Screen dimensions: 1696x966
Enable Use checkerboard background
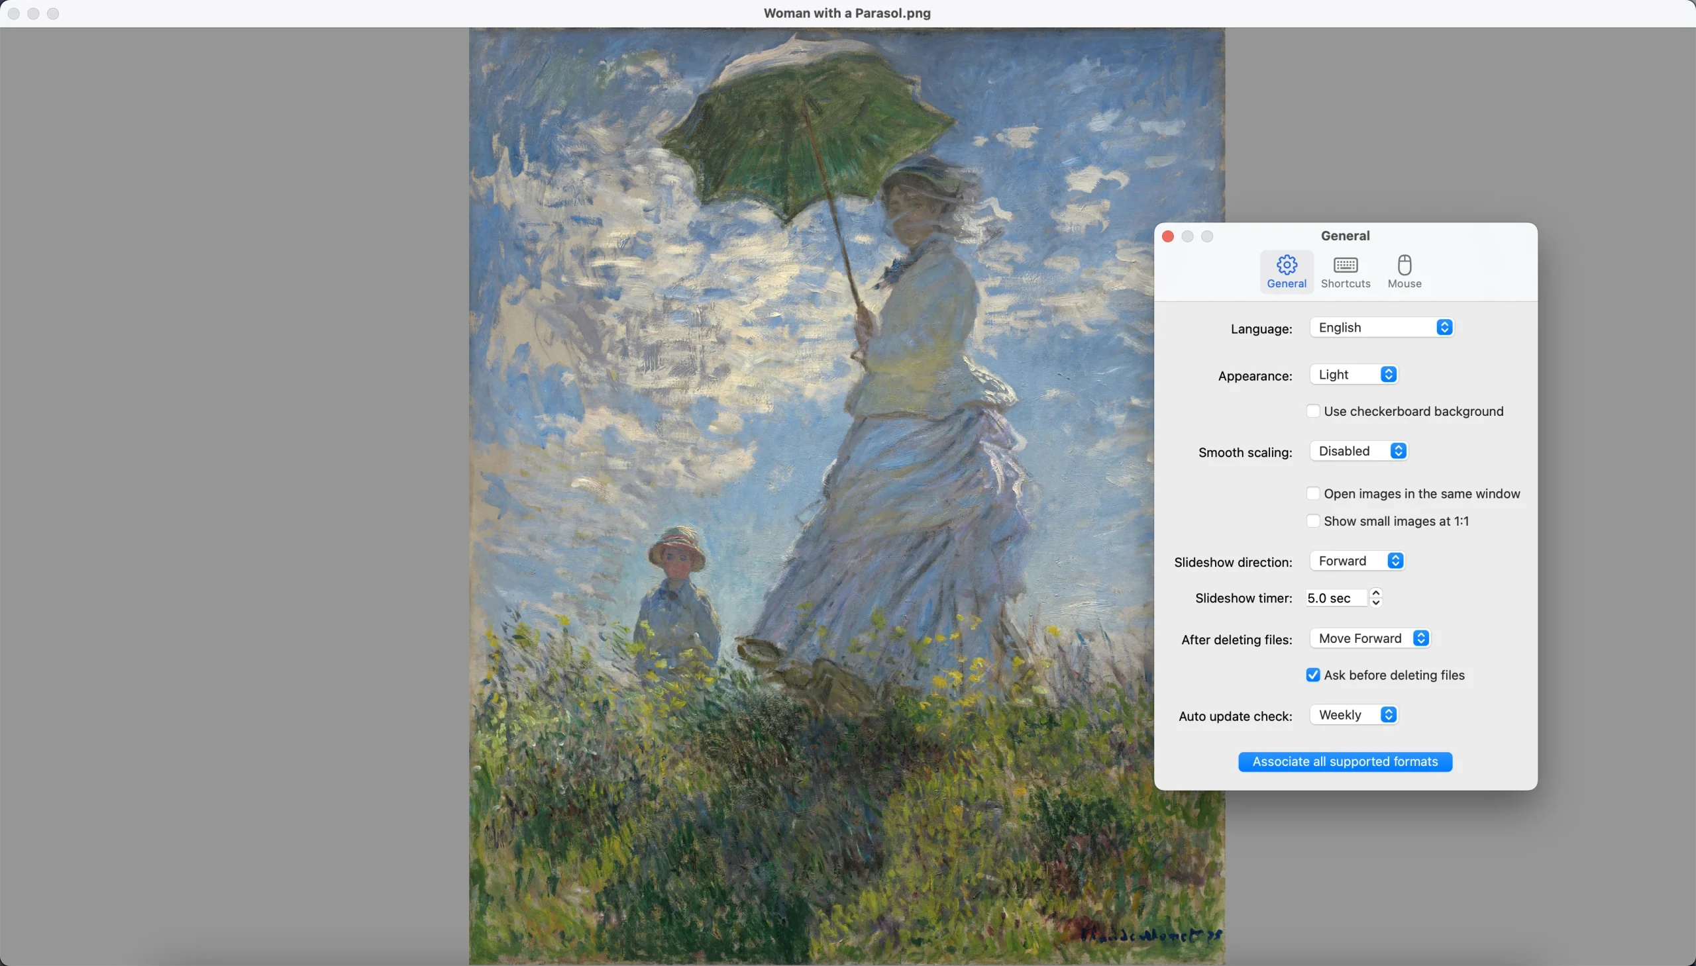[1312, 411]
